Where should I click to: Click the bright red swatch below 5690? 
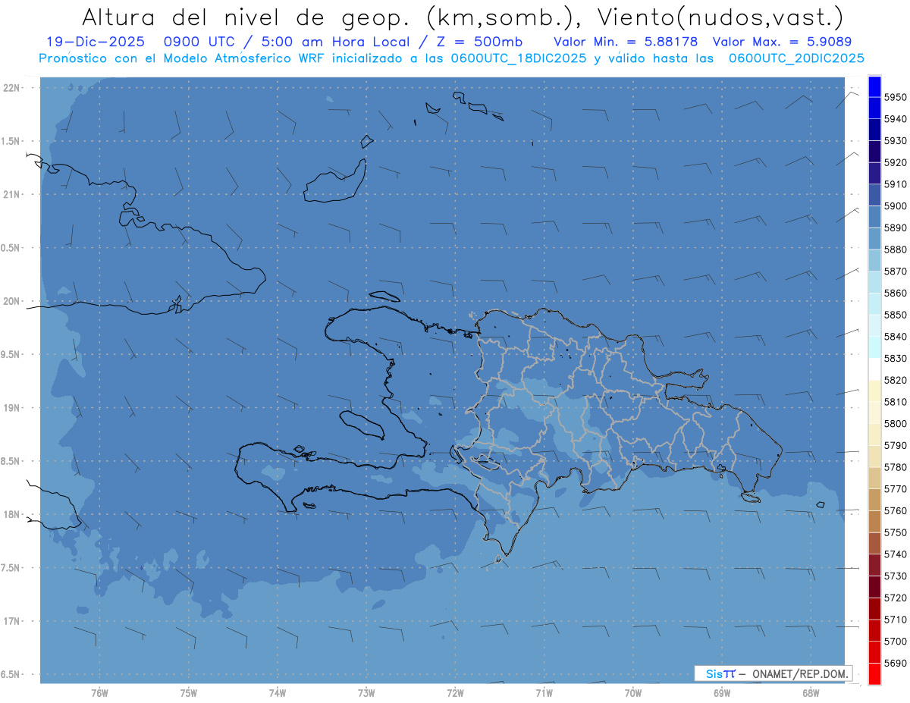[x=874, y=673]
